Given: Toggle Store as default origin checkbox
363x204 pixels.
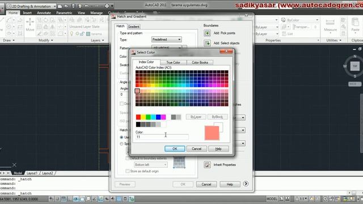Looking at the screenshot, I should [127, 171].
